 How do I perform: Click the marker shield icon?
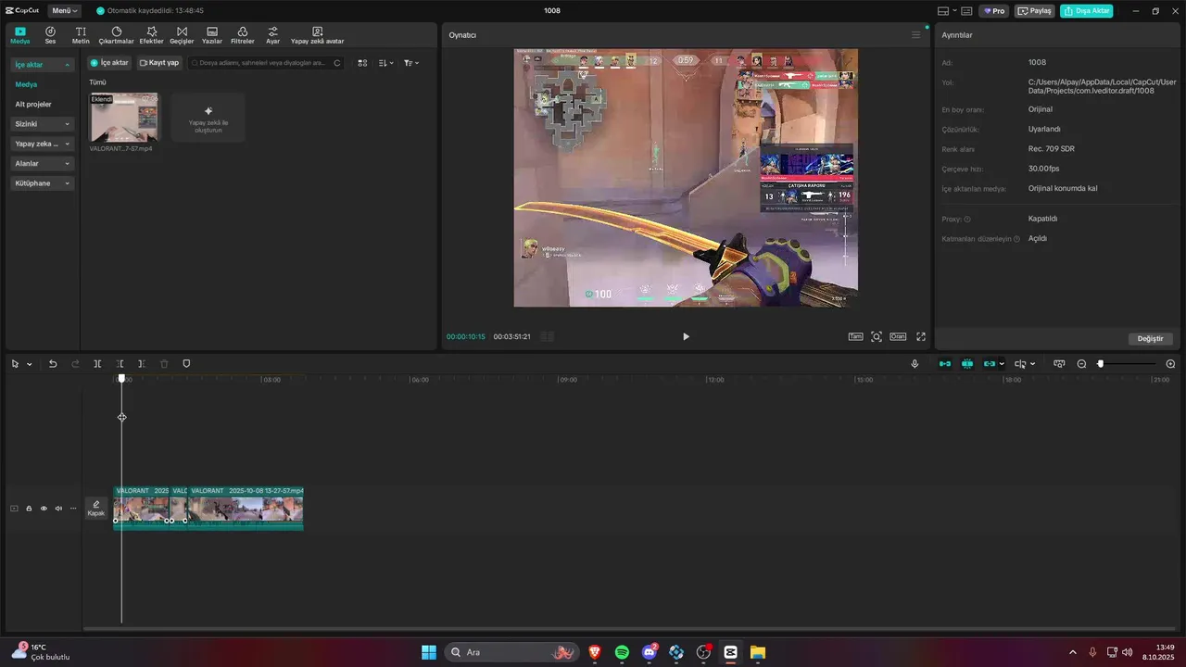click(186, 364)
